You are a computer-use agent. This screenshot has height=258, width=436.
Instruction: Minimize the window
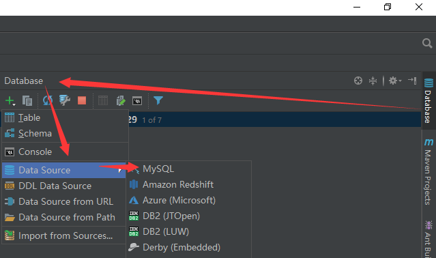[x=357, y=7]
